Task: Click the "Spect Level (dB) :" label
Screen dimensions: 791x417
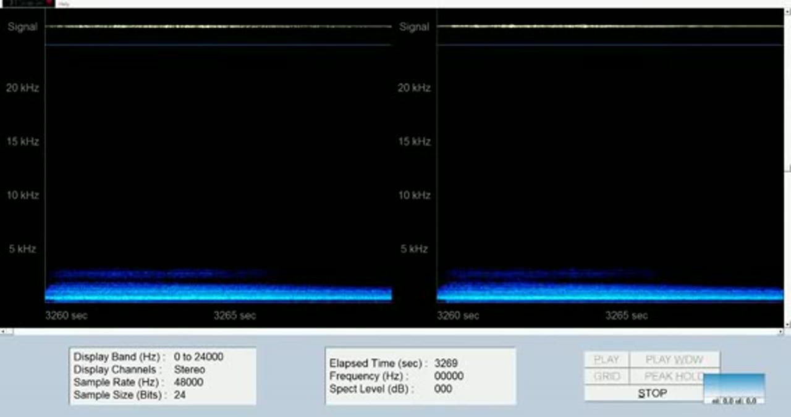Action: coord(371,389)
